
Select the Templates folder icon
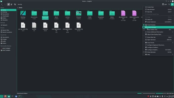(x=101, y=13)
